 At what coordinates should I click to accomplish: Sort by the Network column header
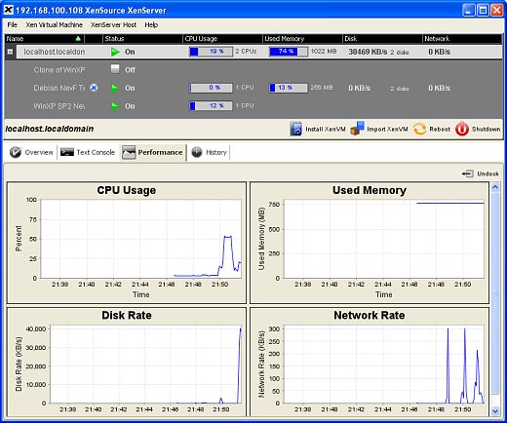pyautogui.click(x=462, y=38)
